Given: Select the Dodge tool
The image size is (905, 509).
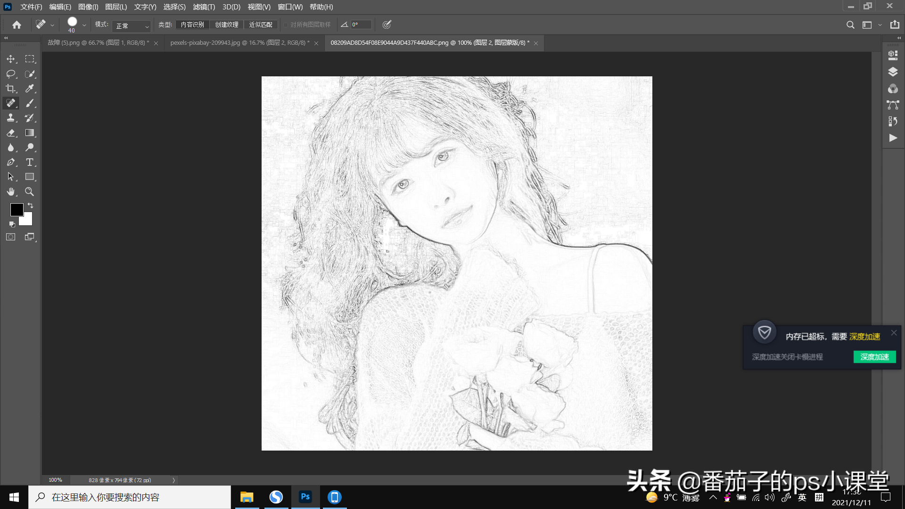Looking at the screenshot, I should [x=30, y=148].
